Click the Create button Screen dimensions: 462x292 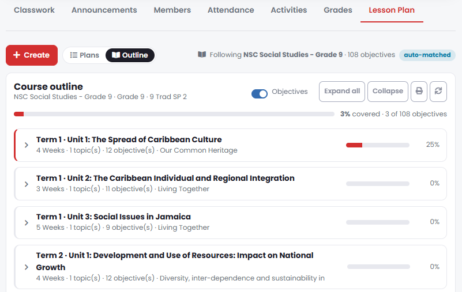click(32, 55)
